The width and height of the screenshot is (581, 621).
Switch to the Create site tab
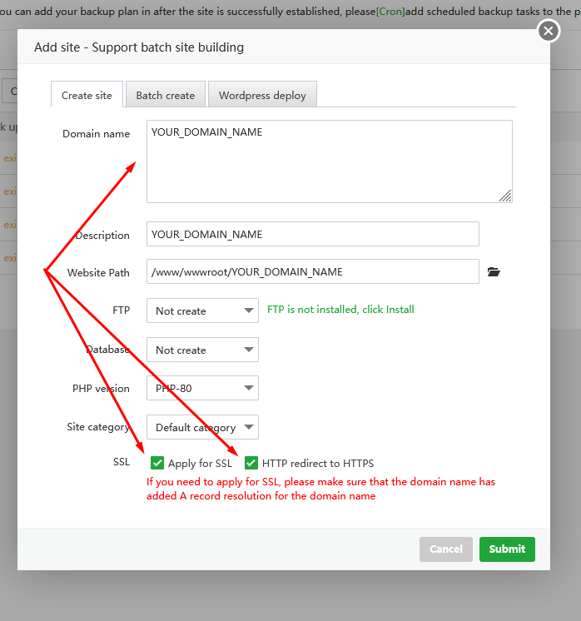click(x=87, y=95)
